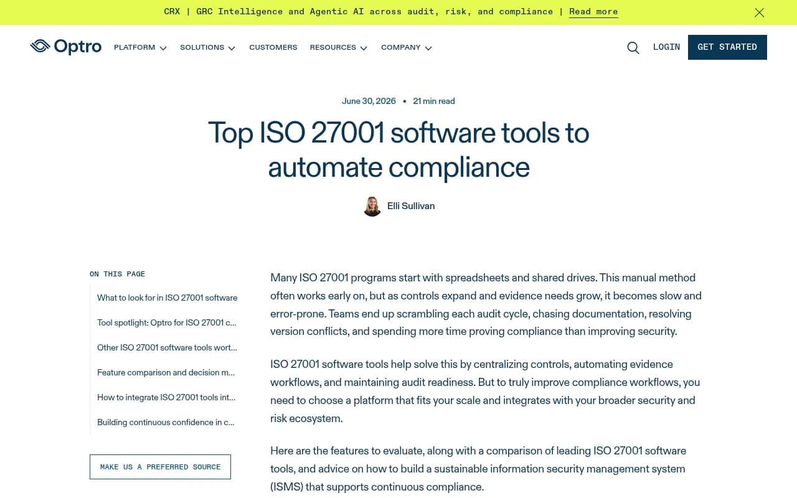The image size is (797, 498).
Task: Dismiss the CRX announcement banner
Action: (x=759, y=12)
